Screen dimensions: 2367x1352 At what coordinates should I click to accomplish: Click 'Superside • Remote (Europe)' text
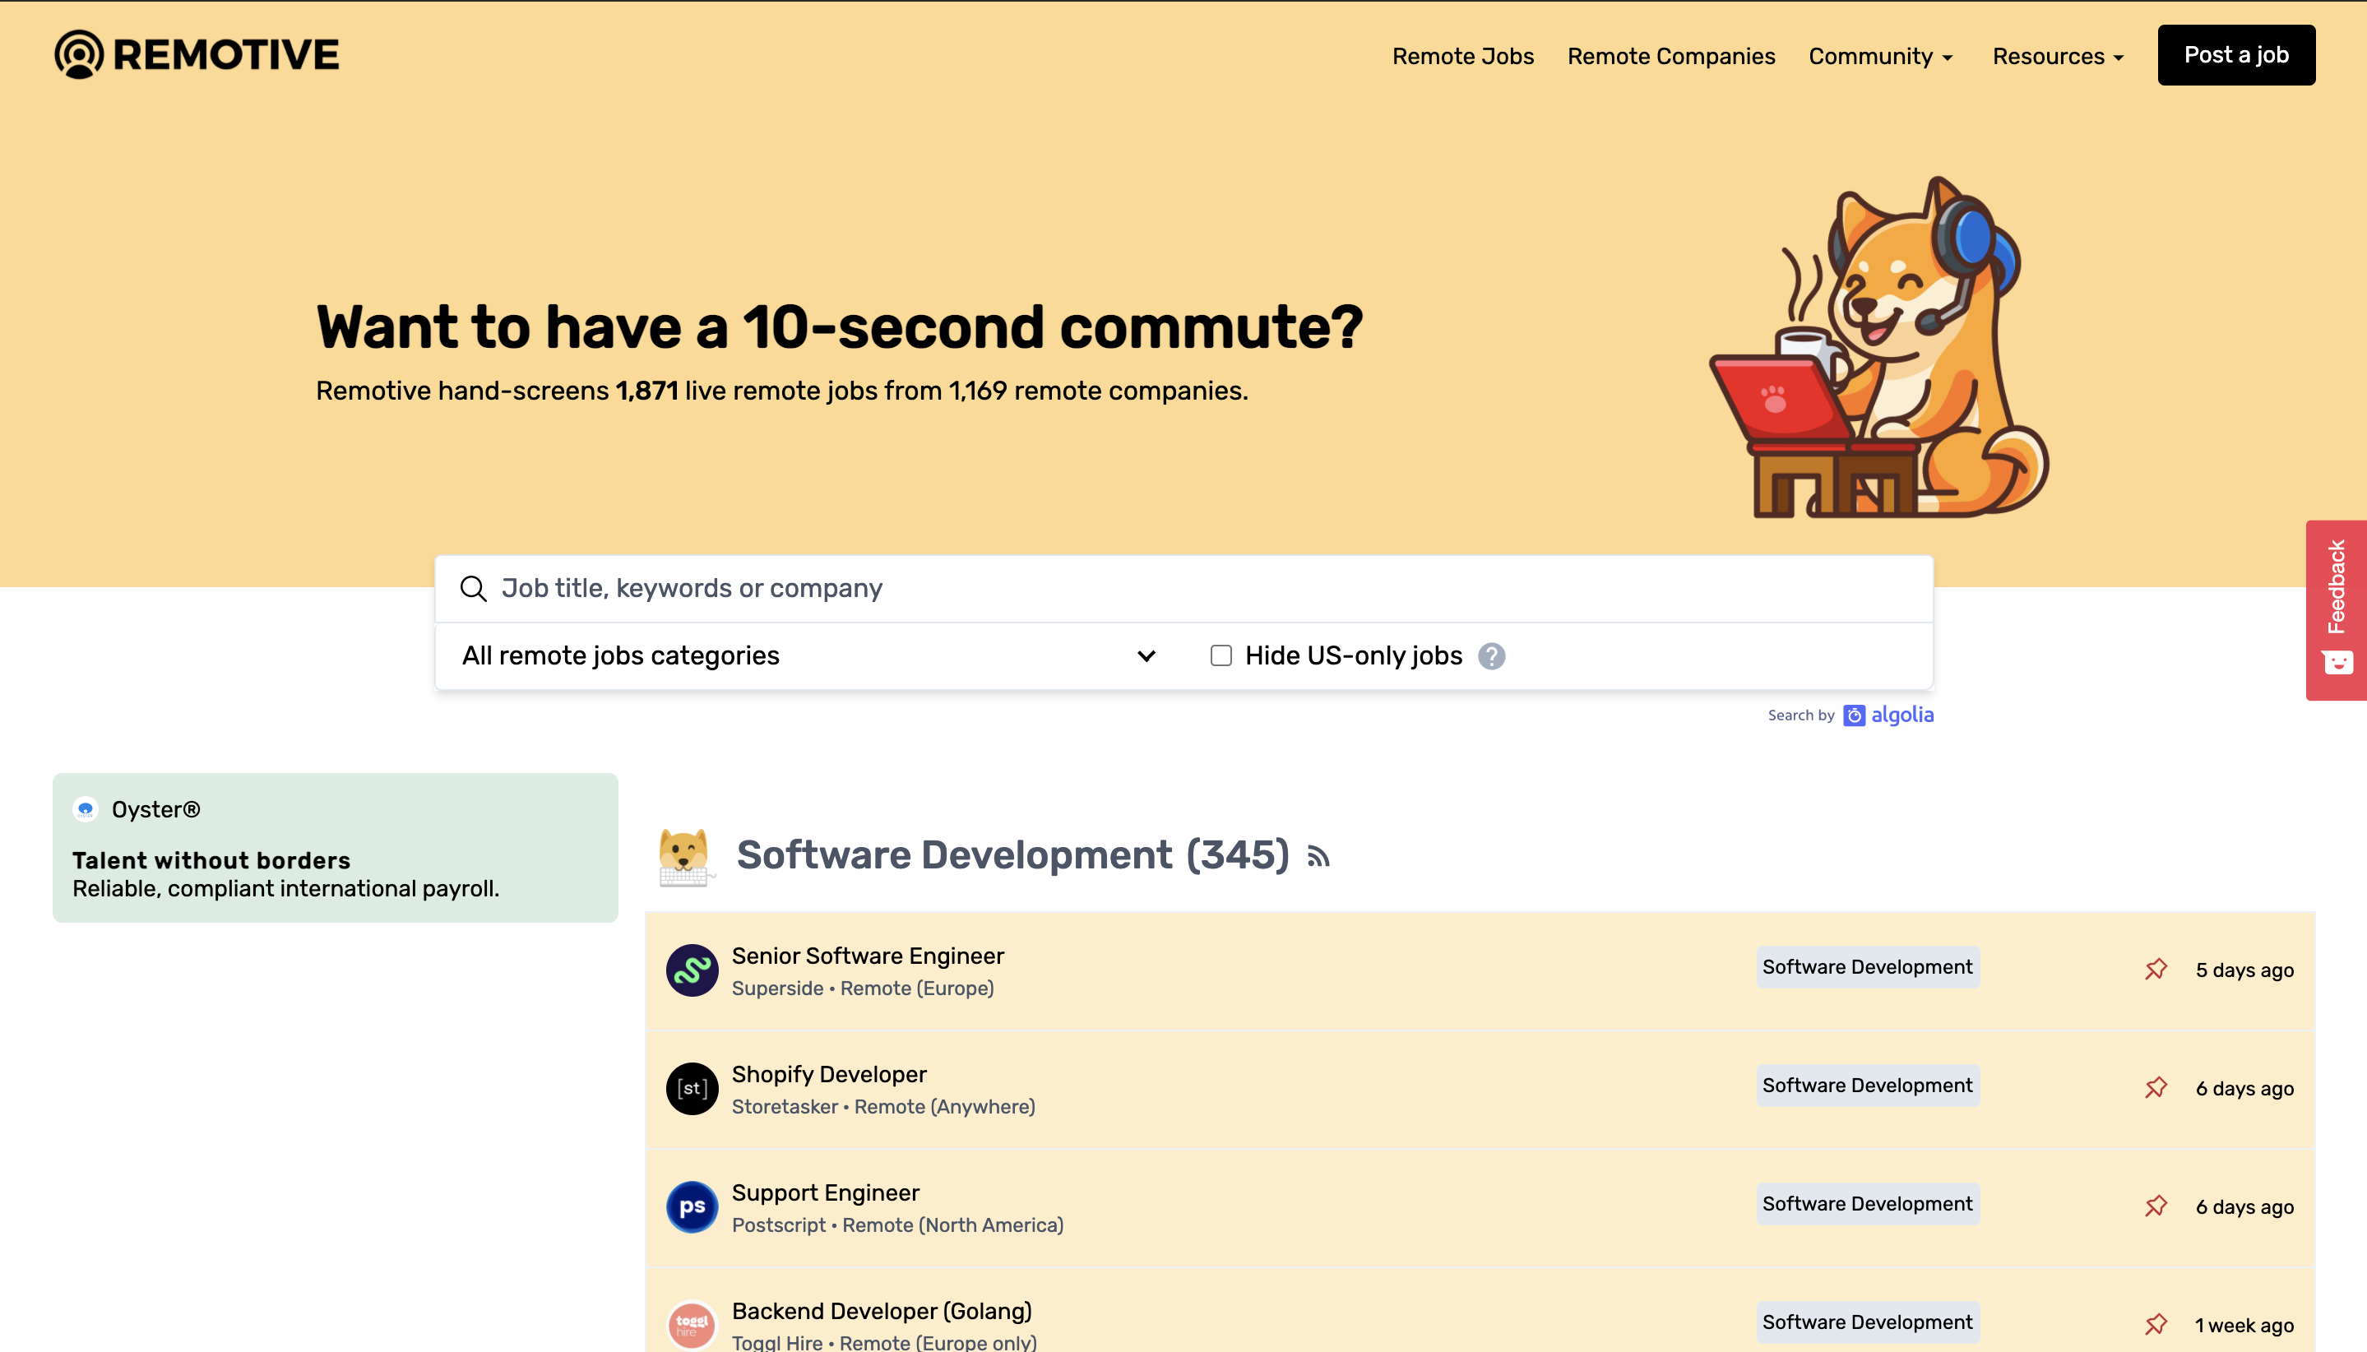point(863,989)
